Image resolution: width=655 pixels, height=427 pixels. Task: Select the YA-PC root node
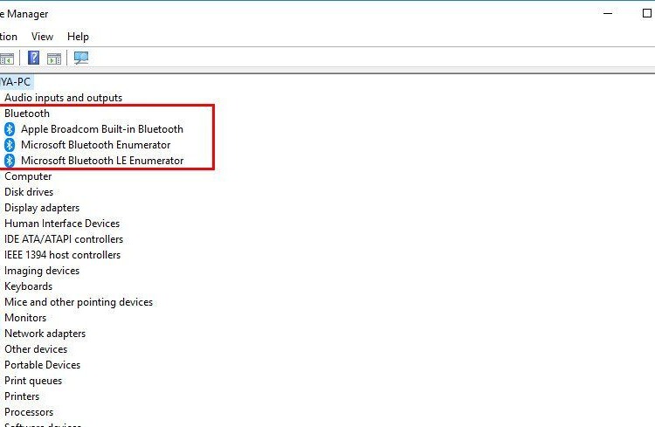[x=16, y=81]
